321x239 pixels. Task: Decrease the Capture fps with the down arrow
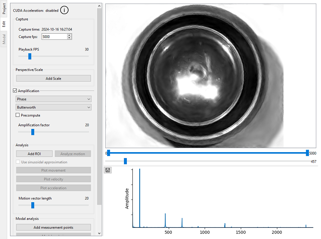pyautogui.click(x=69, y=38)
